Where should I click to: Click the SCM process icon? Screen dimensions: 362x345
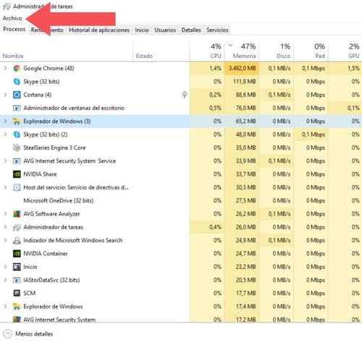(x=17, y=293)
